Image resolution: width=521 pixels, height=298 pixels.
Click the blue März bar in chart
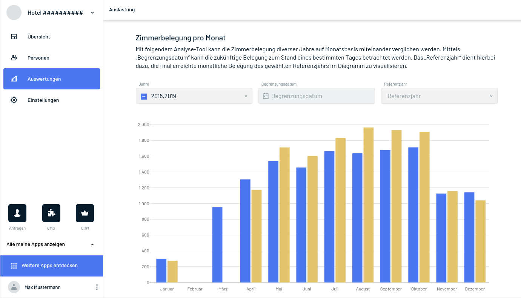217,244
